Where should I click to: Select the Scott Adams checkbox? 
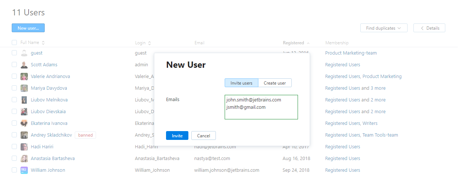(x=14, y=64)
